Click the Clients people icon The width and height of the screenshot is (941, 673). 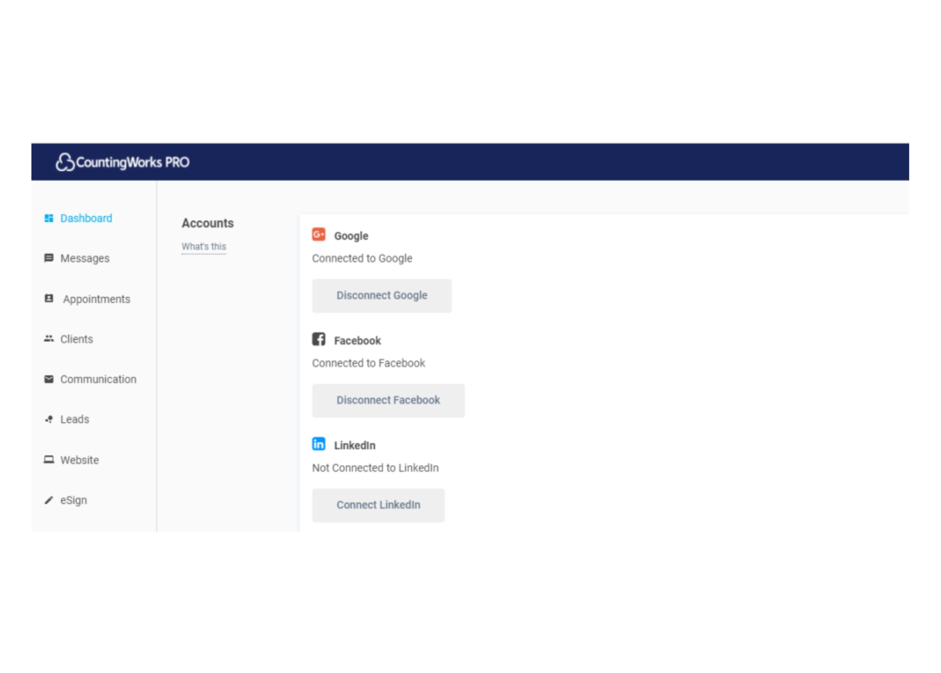point(48,339)
